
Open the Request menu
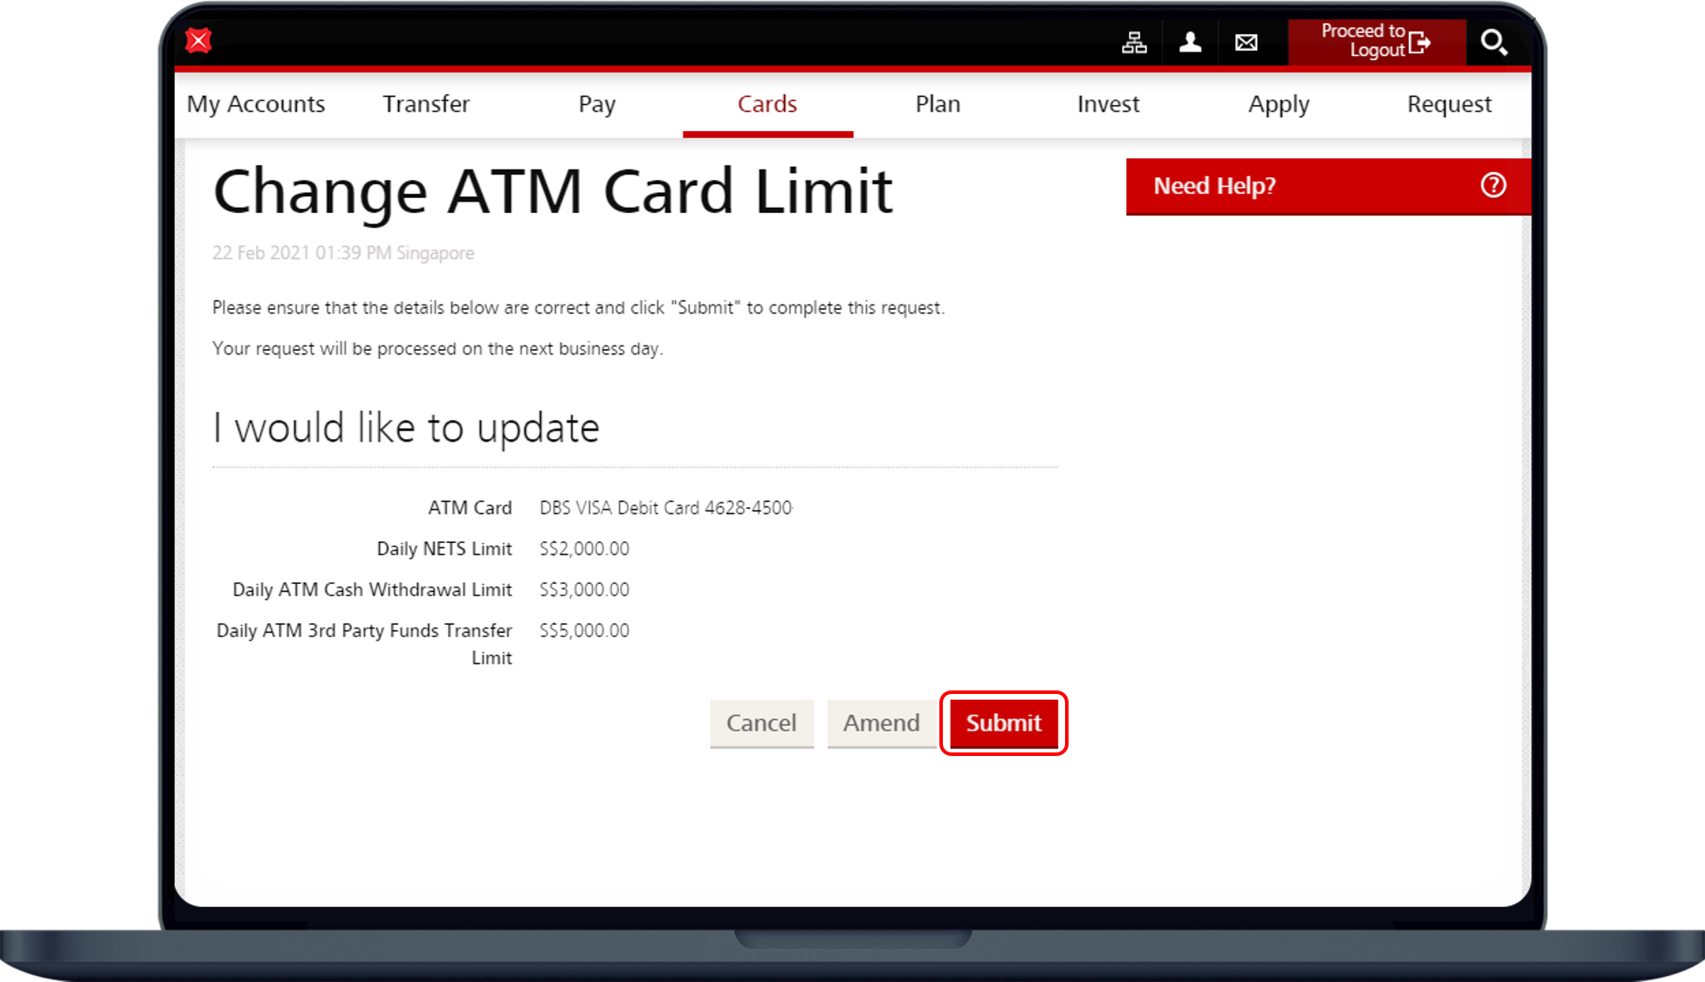coord(1449,104)
